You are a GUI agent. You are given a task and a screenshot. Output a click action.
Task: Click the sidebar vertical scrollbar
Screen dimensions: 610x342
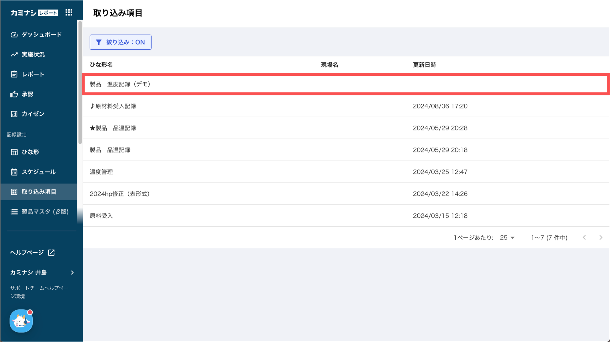coord(80,82)
